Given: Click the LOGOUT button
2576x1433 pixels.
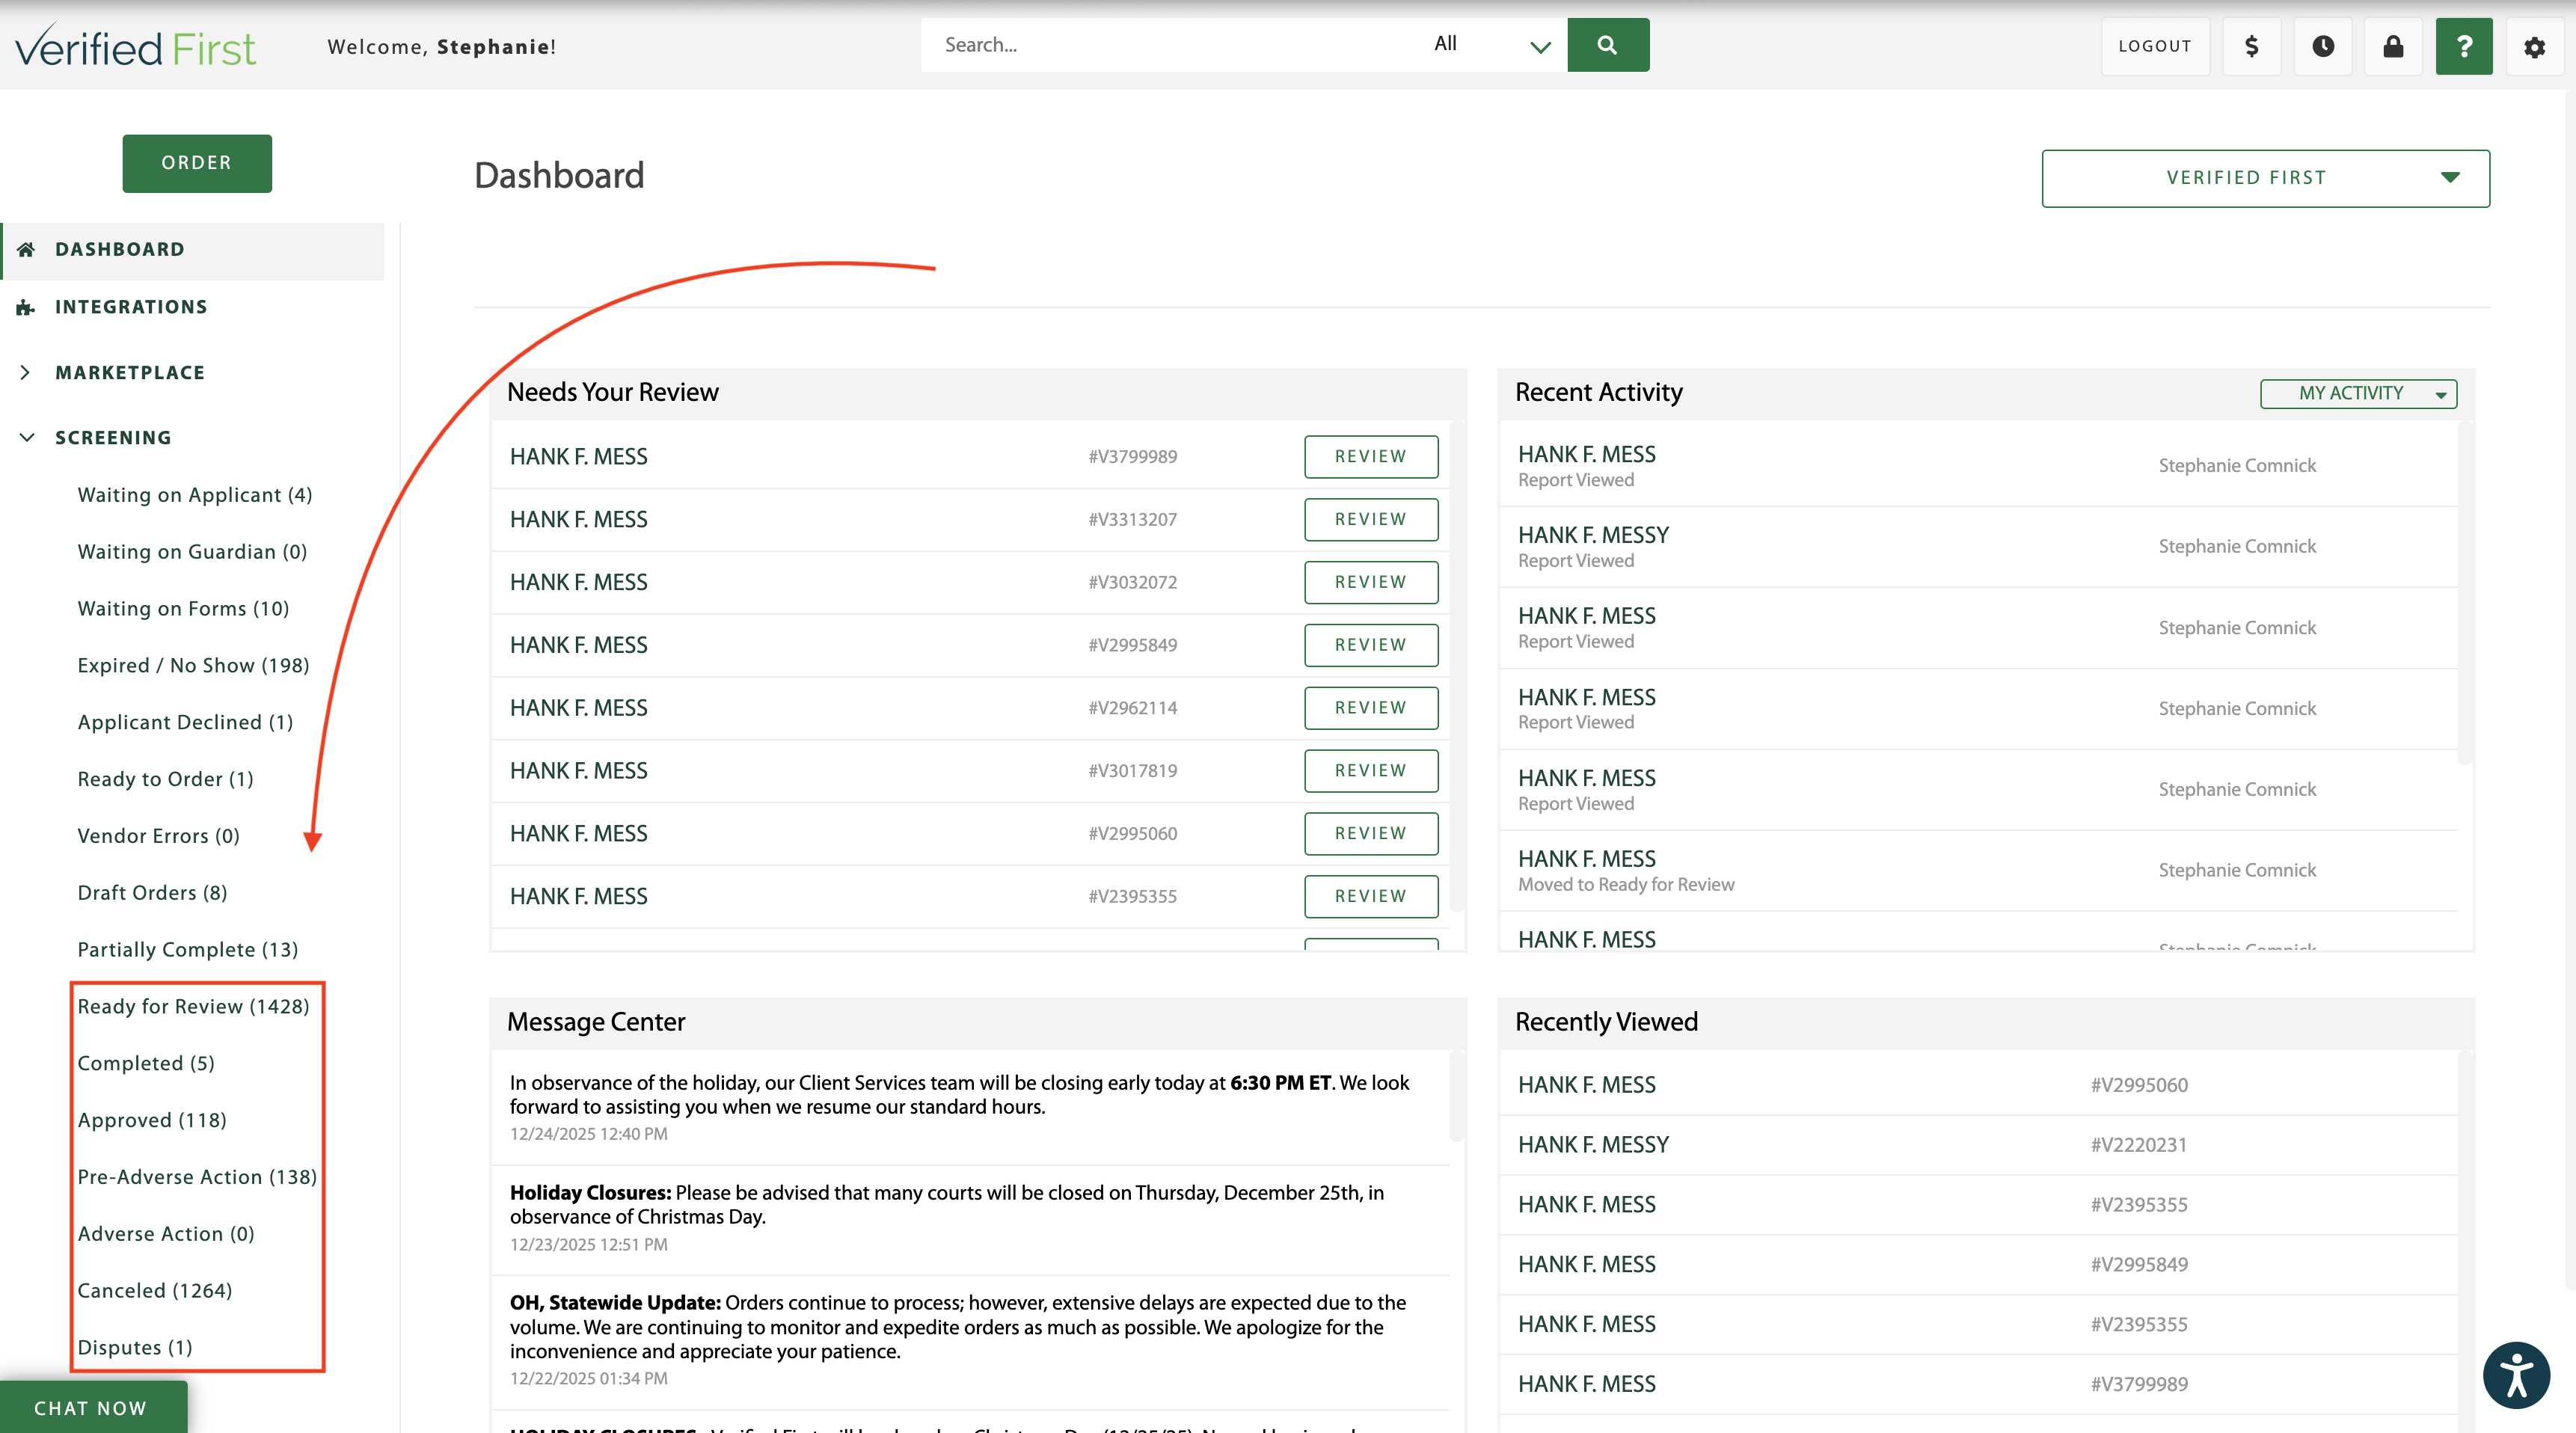Looking at the screenshot, I should [x=2154, y=46].
